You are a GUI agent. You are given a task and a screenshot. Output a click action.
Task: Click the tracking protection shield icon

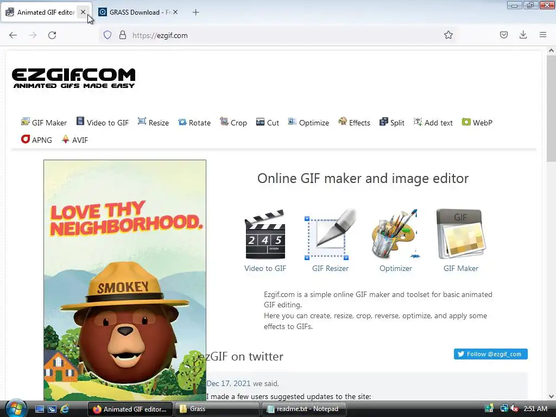coord(108,35)
